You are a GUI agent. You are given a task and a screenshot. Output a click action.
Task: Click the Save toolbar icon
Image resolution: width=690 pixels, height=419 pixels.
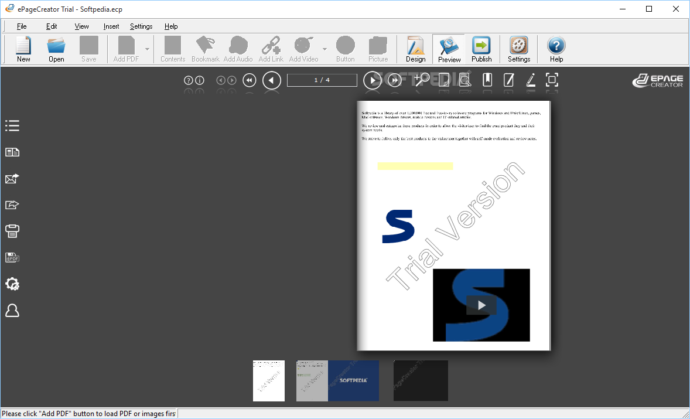(89, 49)
